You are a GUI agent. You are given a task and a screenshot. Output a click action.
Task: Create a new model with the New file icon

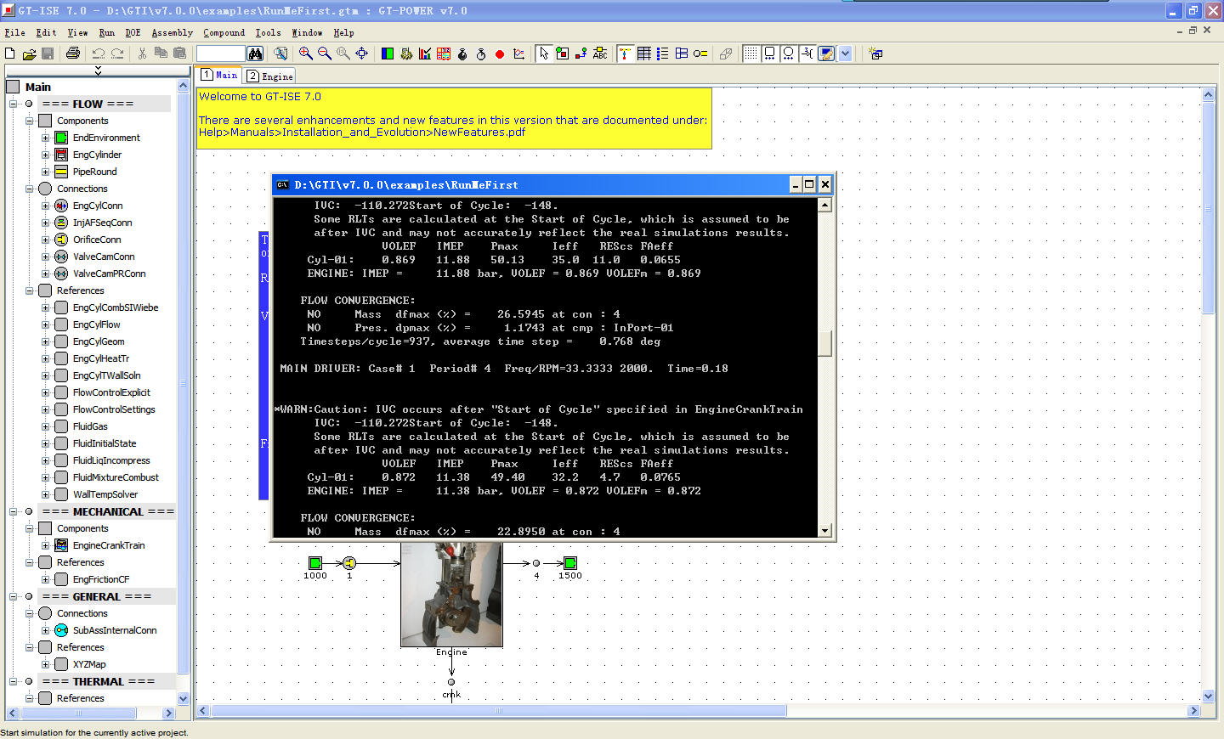point(10,54)
